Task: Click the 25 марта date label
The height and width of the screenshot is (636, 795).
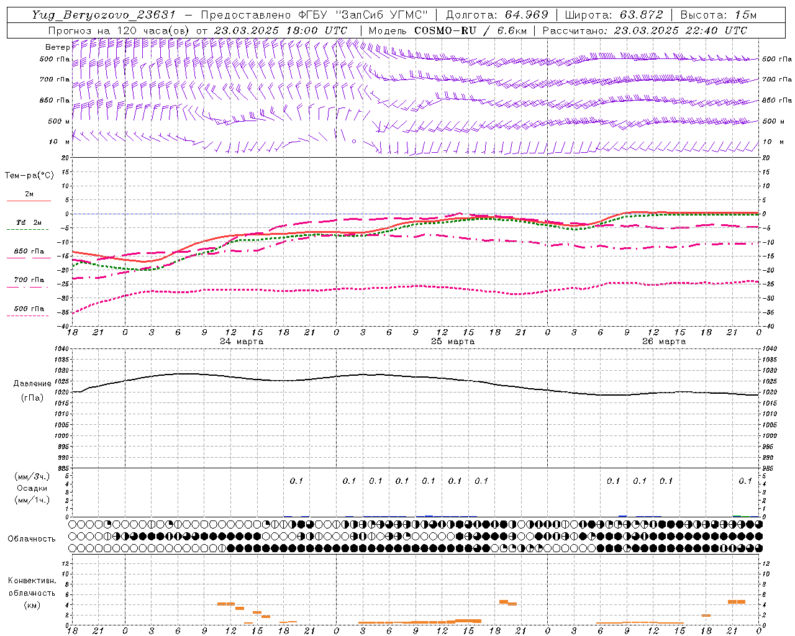Action: point(453,342)
